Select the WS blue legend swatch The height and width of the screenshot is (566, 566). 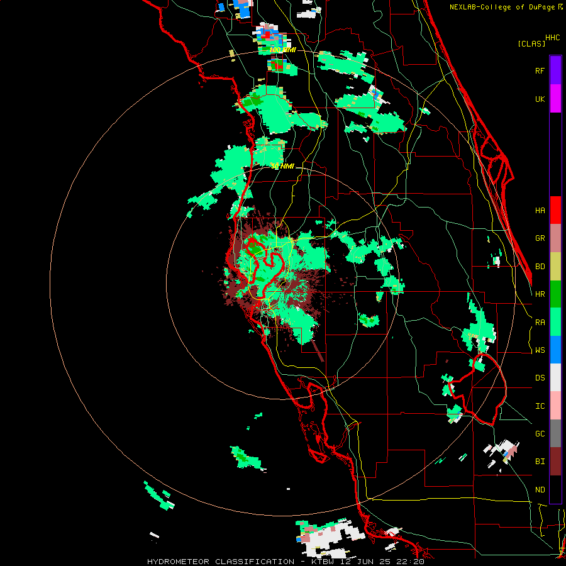pos(555,350)
